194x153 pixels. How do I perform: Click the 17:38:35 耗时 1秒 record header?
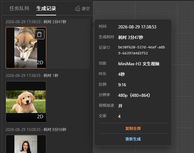coord(32,75)
